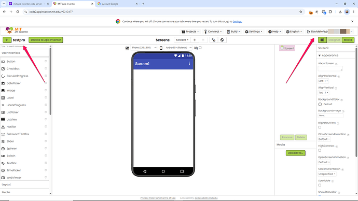Screen dimensions: 358x201
Task: Open OpenScreenAnimation Default dropdown
Action: pos(324,162)
